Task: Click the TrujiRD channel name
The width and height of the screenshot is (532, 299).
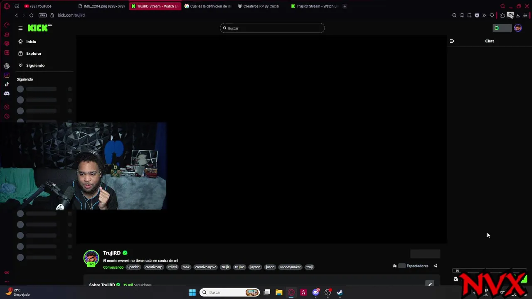Action: coord(112,253)
